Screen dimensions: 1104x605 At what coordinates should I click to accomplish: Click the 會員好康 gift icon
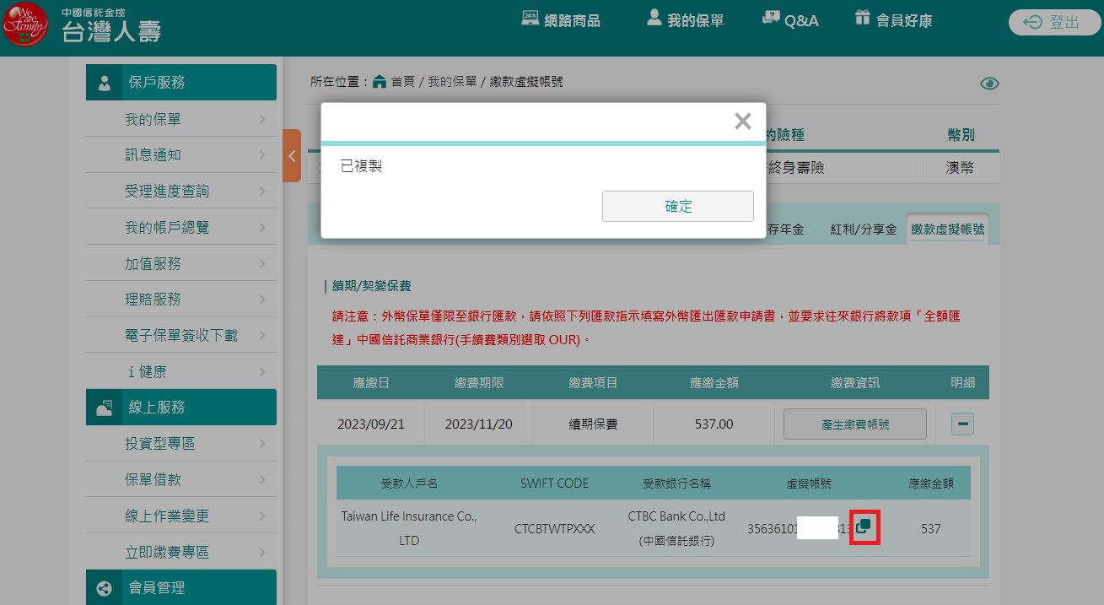pyautogui.click(x=862, y=17)
